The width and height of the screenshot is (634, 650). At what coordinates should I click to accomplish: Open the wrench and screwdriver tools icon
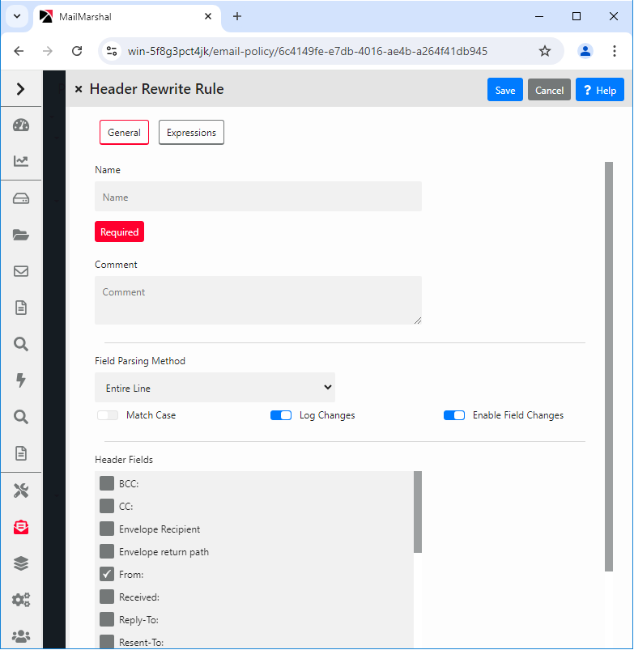21,491
